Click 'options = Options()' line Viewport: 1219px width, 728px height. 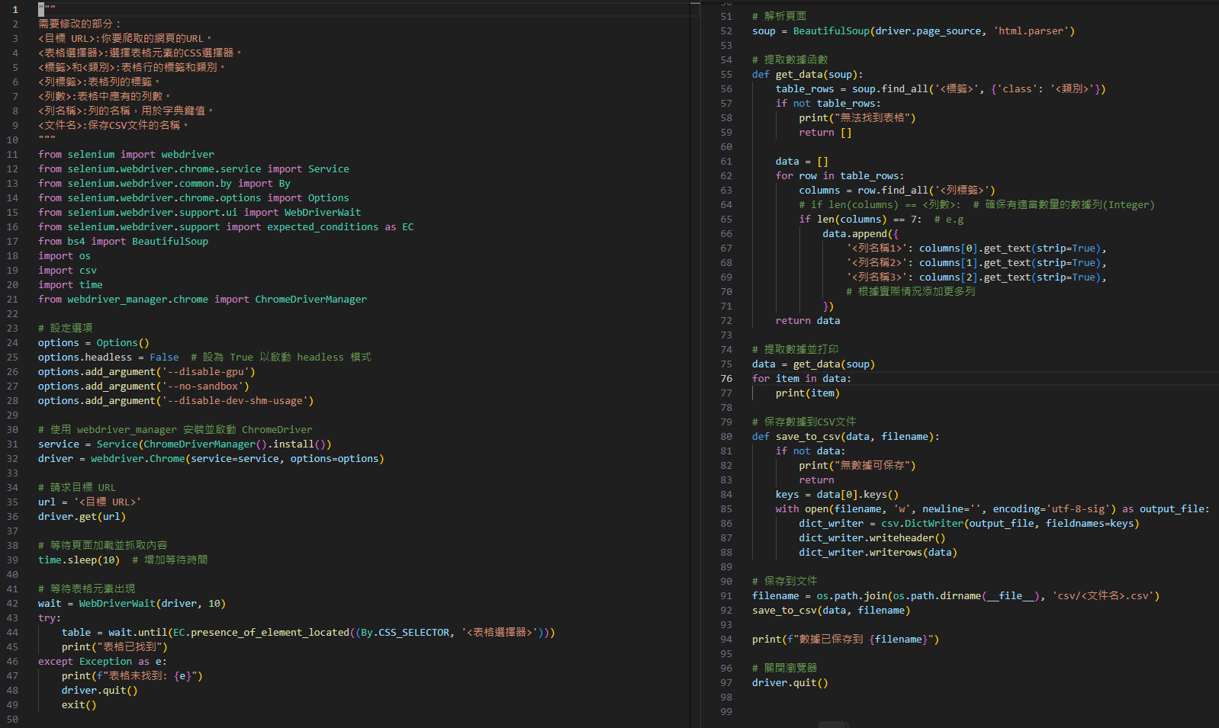94,342
